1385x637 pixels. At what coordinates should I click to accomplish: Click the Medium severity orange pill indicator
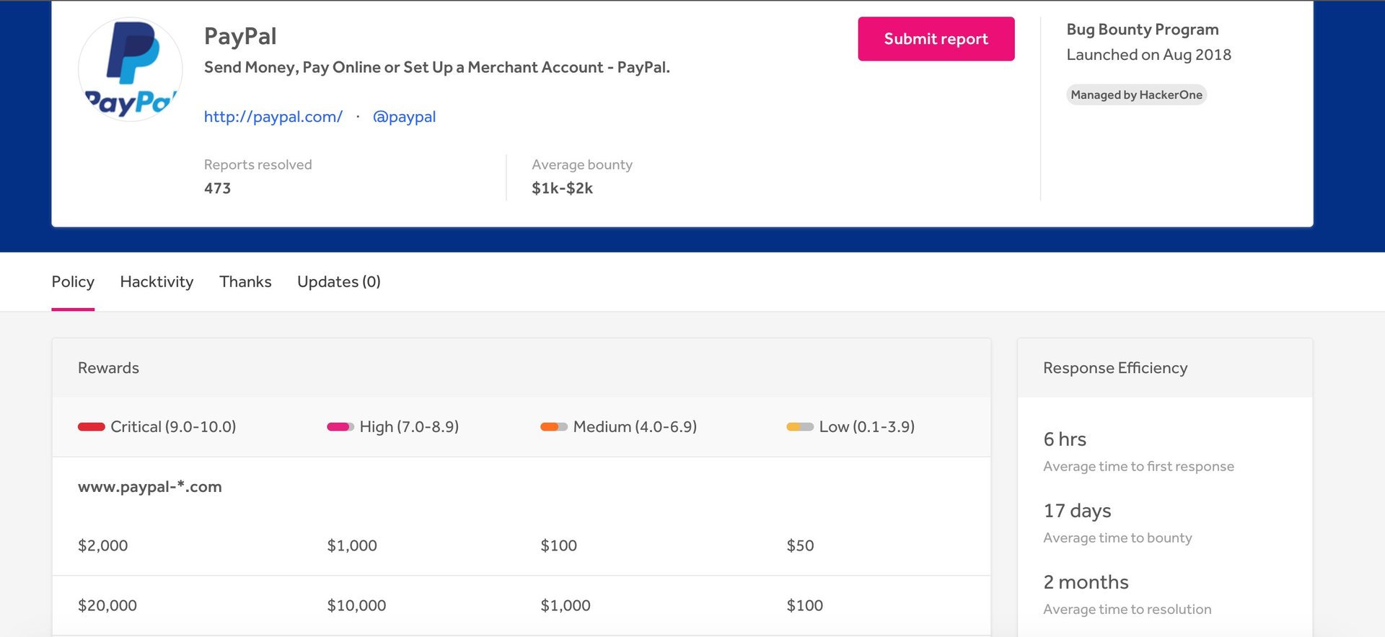coord(554,427)
